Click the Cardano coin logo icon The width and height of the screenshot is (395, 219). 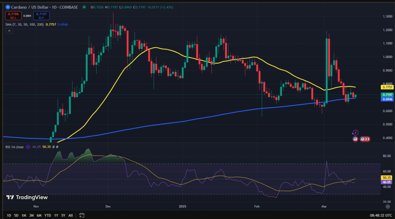(8, 7)
